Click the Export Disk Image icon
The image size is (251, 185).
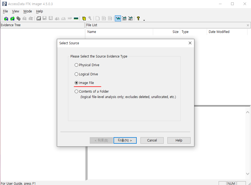pyautogui.click(x=44, y=18)
